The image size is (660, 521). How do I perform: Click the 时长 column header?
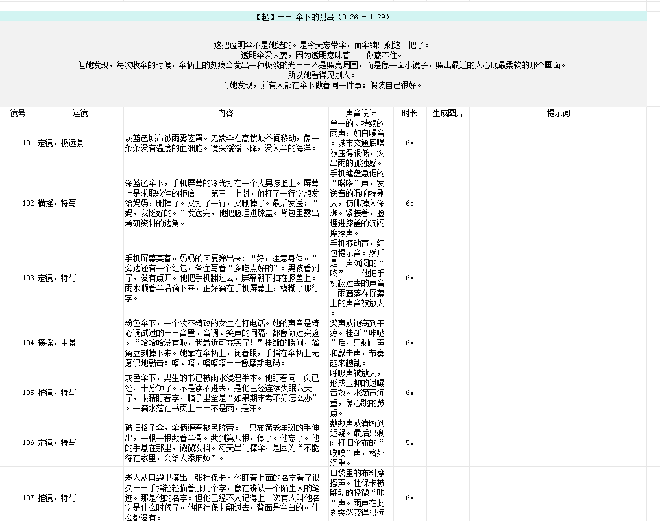click(x=409, y=112)
